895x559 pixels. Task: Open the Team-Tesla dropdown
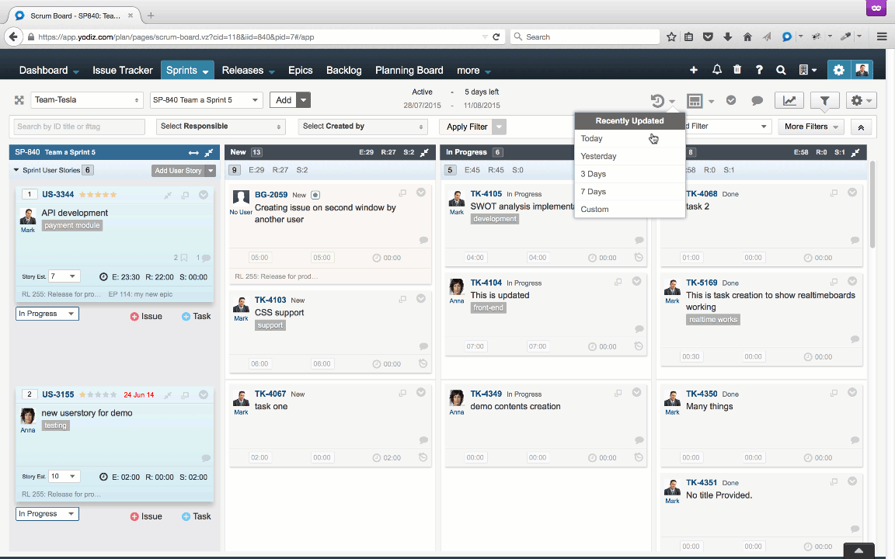click(87, 100)
